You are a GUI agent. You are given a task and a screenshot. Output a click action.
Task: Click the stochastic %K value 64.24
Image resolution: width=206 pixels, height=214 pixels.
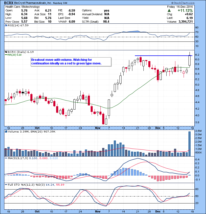pos(50,185)
